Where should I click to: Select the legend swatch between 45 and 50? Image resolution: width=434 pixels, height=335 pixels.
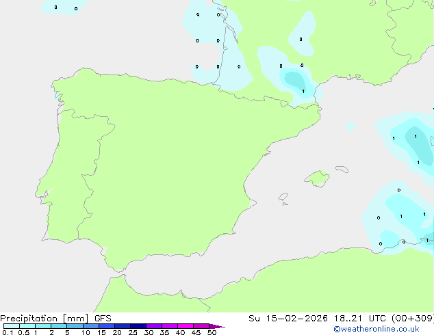pyautogui.click(x=201, y=326)
